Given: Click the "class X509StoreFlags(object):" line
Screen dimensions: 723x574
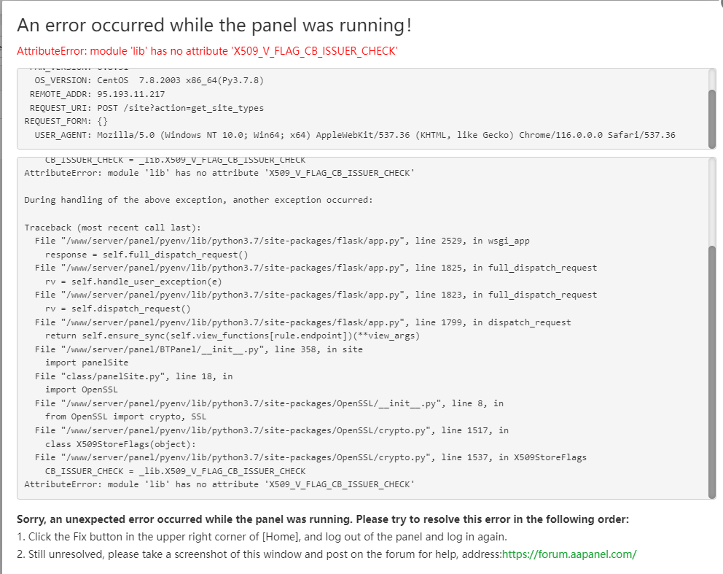Looking at the screenshot, I should (x=120, y=444).
